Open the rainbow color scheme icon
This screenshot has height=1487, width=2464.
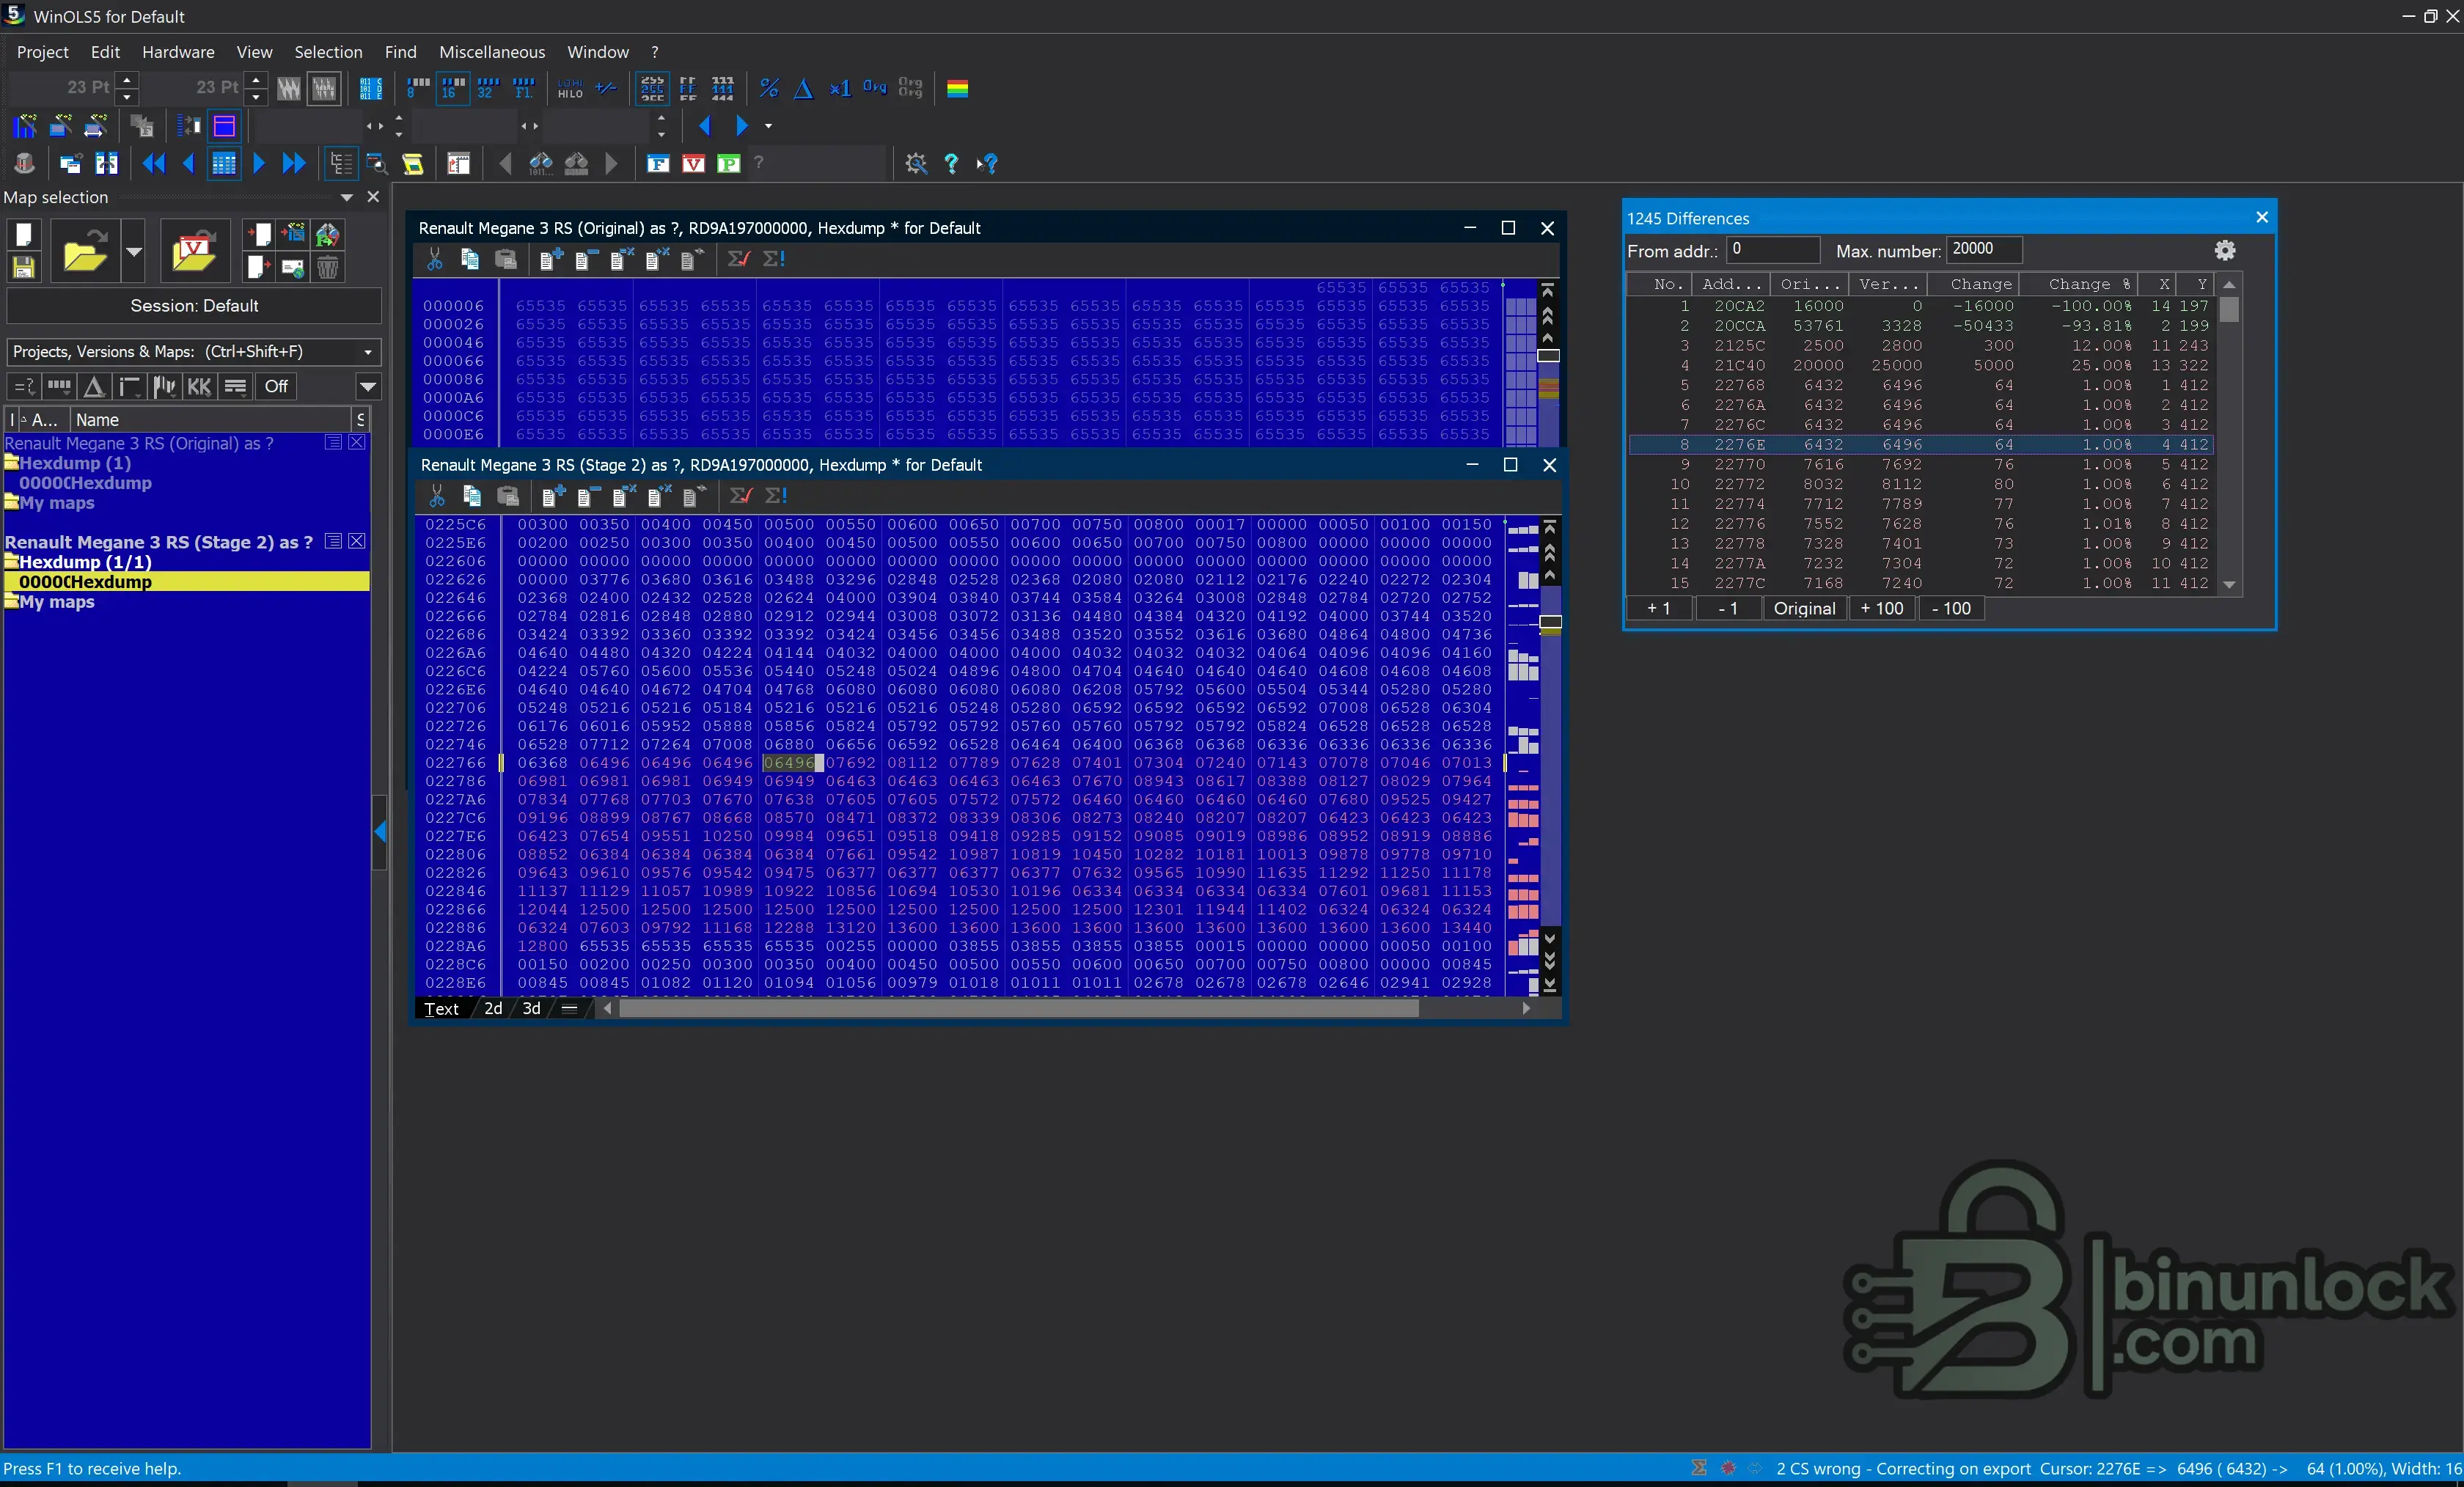[x=957, y=88]
